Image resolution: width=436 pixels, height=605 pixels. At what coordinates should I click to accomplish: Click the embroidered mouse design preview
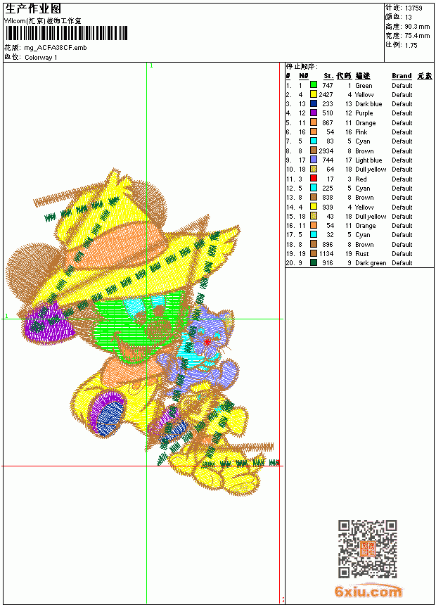(x=141, y=332)
